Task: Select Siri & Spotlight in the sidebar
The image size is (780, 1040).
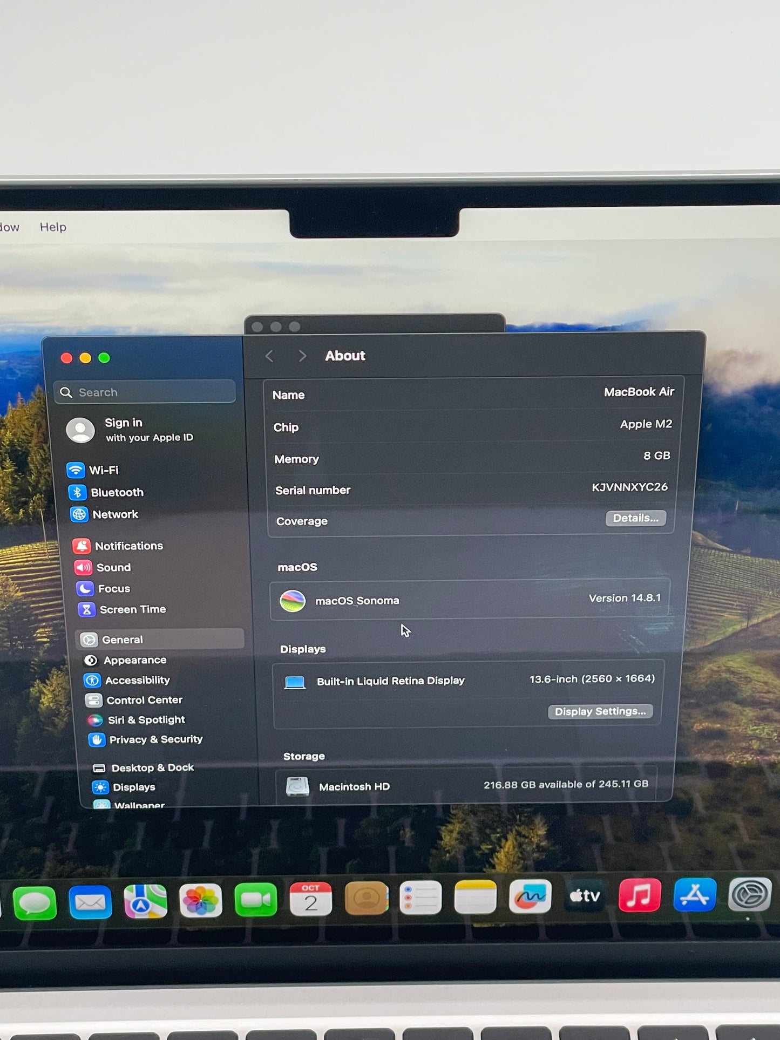Action: [x=136, y=719]
